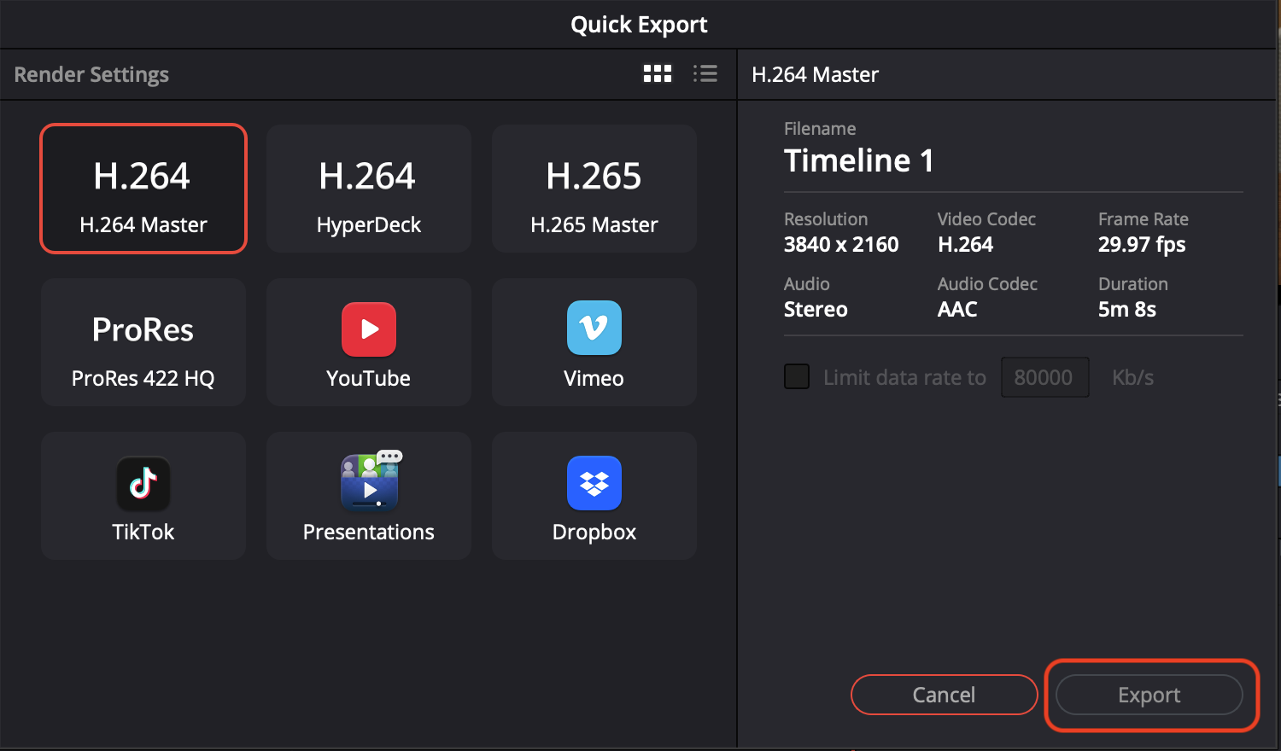Click the Render Settings panel header

coord(91,74)
